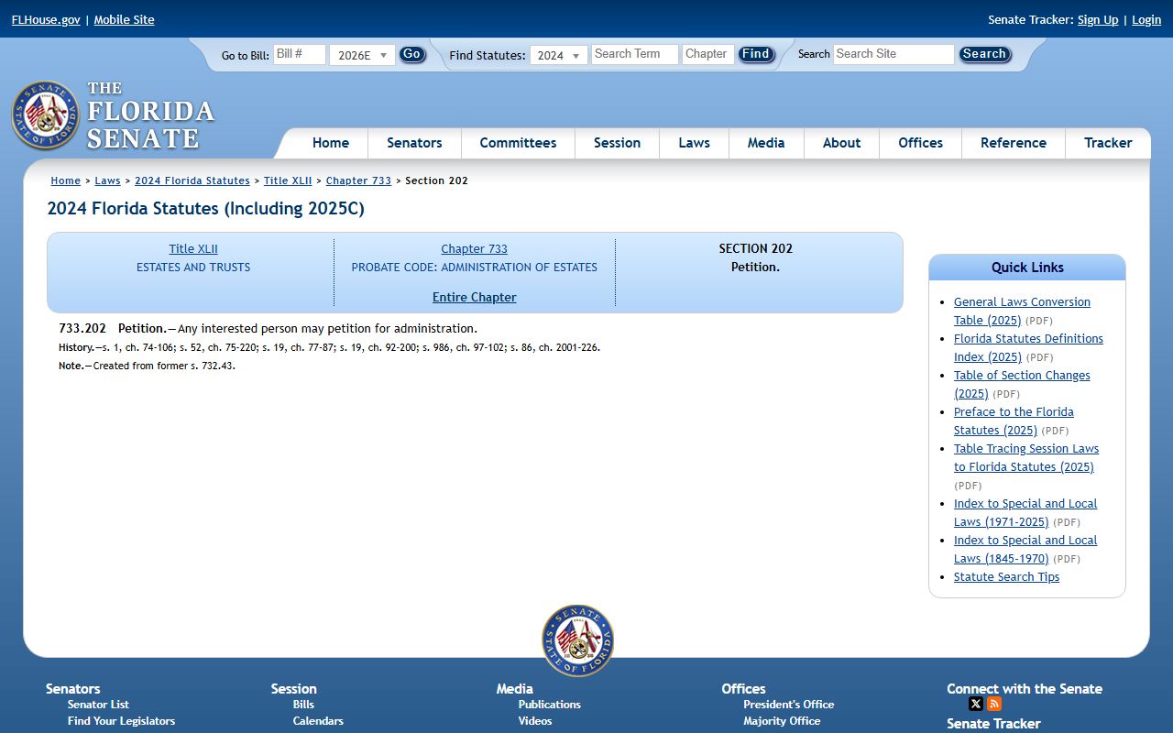Focus the Search Site input field
The height and width of the screenshot is (733, 1173).
[893, 54]
